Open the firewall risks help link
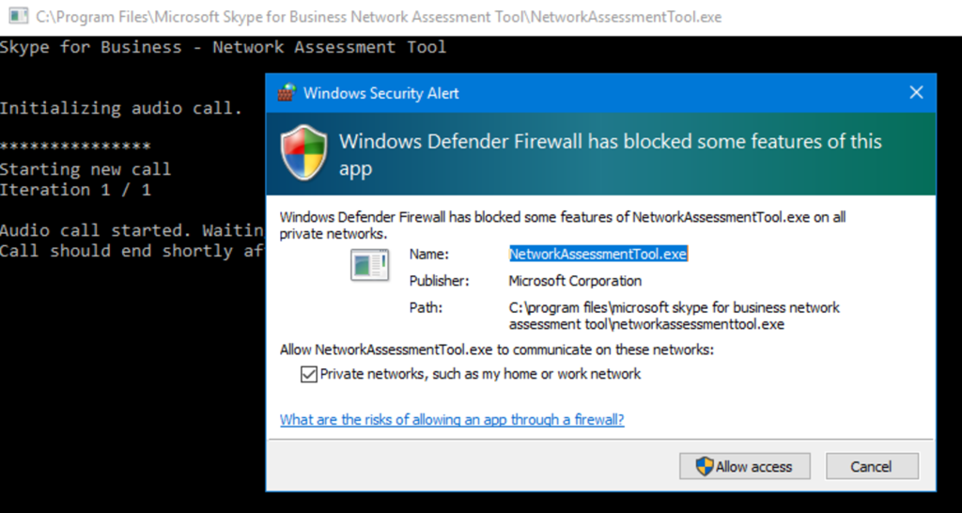 click(452, 420)
